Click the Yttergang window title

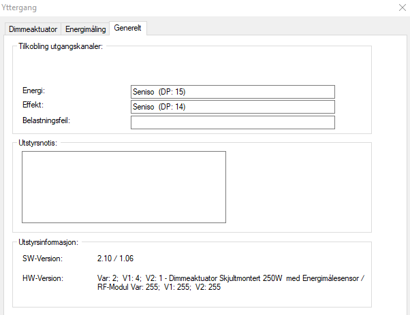(x=20, y=8)
